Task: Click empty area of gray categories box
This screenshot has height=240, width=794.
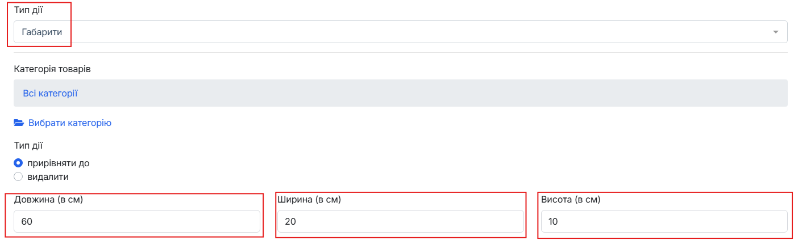Action: click(432, 93)
